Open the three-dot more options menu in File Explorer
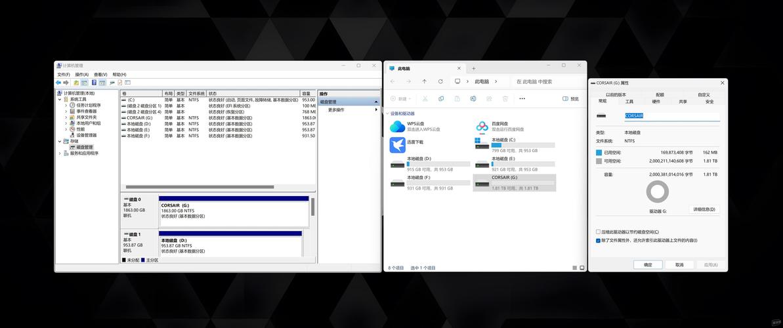 [x=522, y=99]
